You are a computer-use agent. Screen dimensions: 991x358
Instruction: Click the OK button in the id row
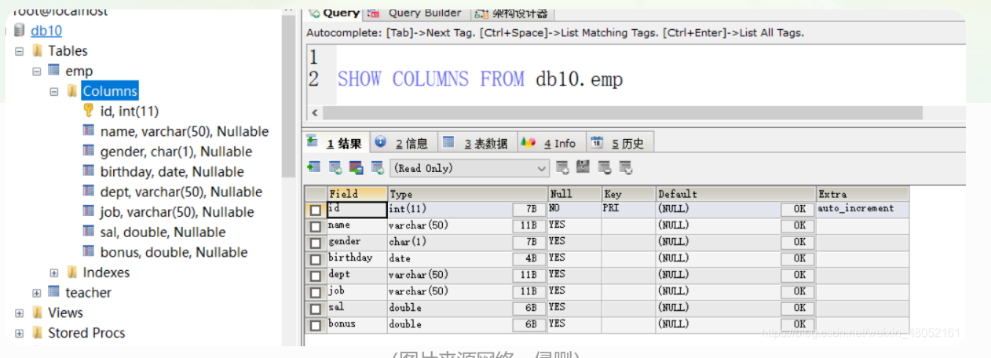click(799, 209)
